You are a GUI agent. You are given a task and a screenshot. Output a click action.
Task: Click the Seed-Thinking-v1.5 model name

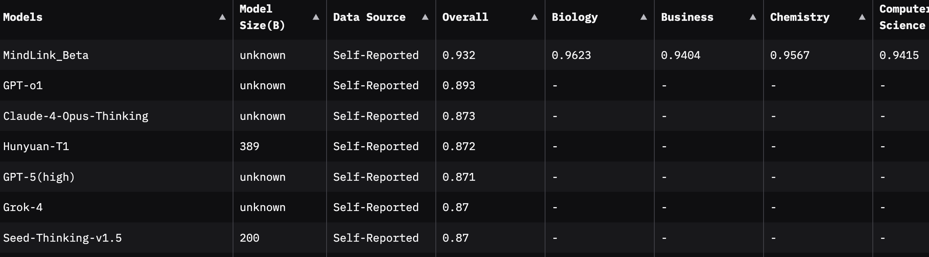pyautogui.click(x=62, y=238)
